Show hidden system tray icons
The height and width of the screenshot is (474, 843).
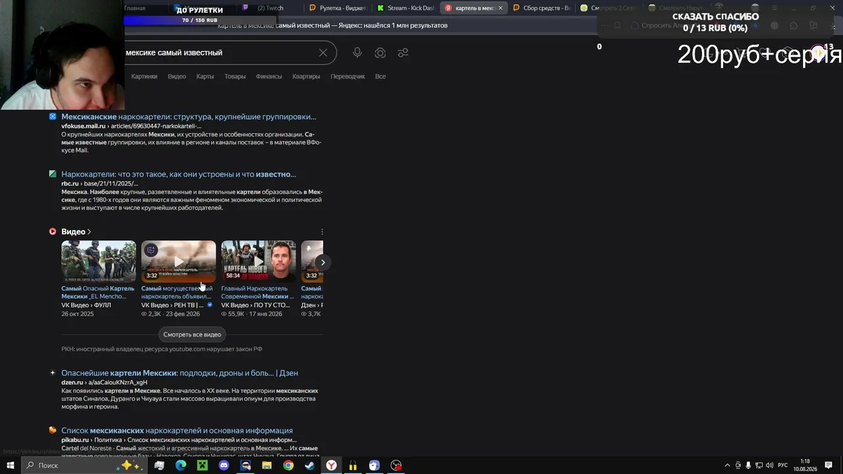click(x=727, y=465)
